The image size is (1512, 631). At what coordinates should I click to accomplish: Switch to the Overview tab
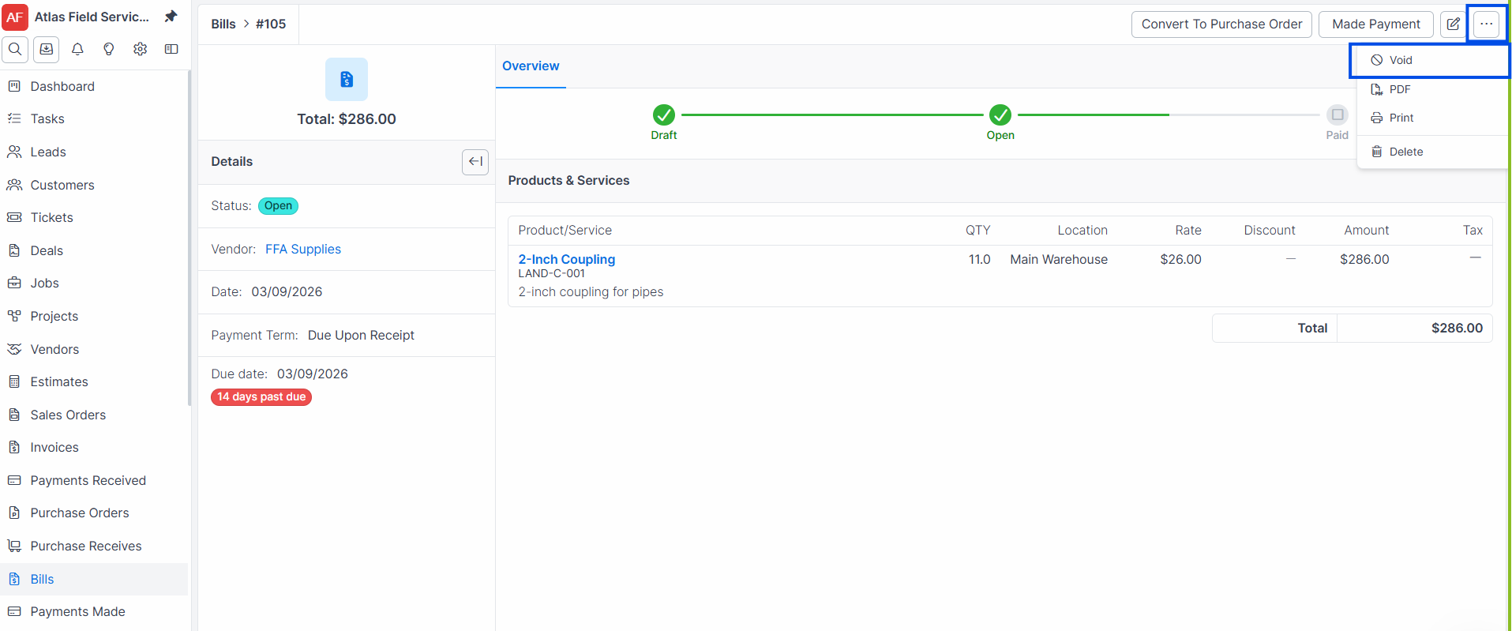tap(531, 66)
